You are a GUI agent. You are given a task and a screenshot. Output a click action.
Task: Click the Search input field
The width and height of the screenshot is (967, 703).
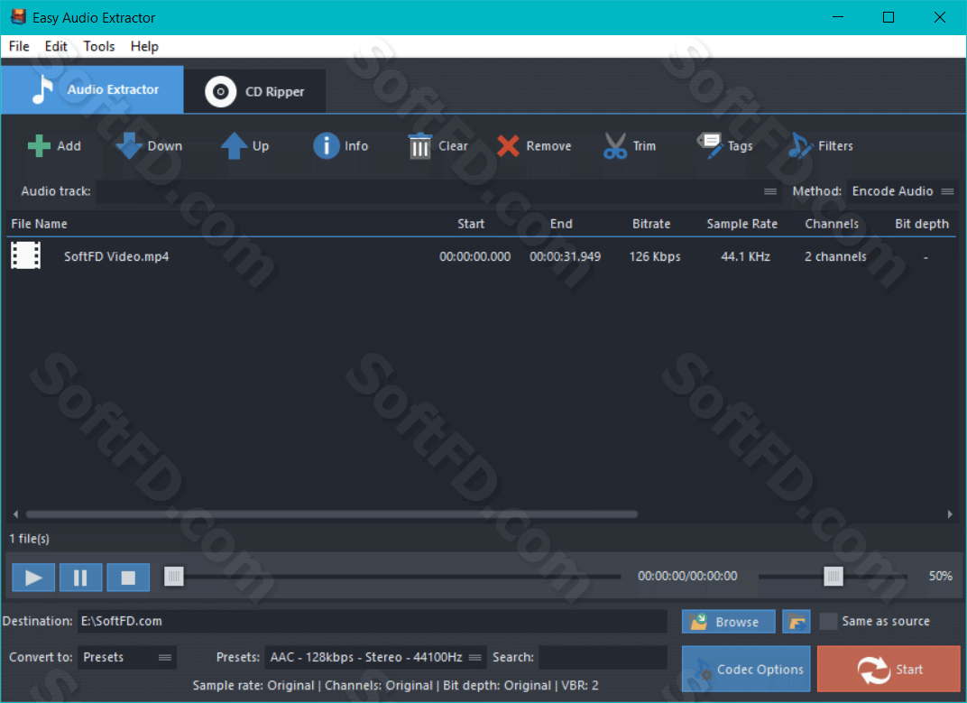click(x=603, y=657)
